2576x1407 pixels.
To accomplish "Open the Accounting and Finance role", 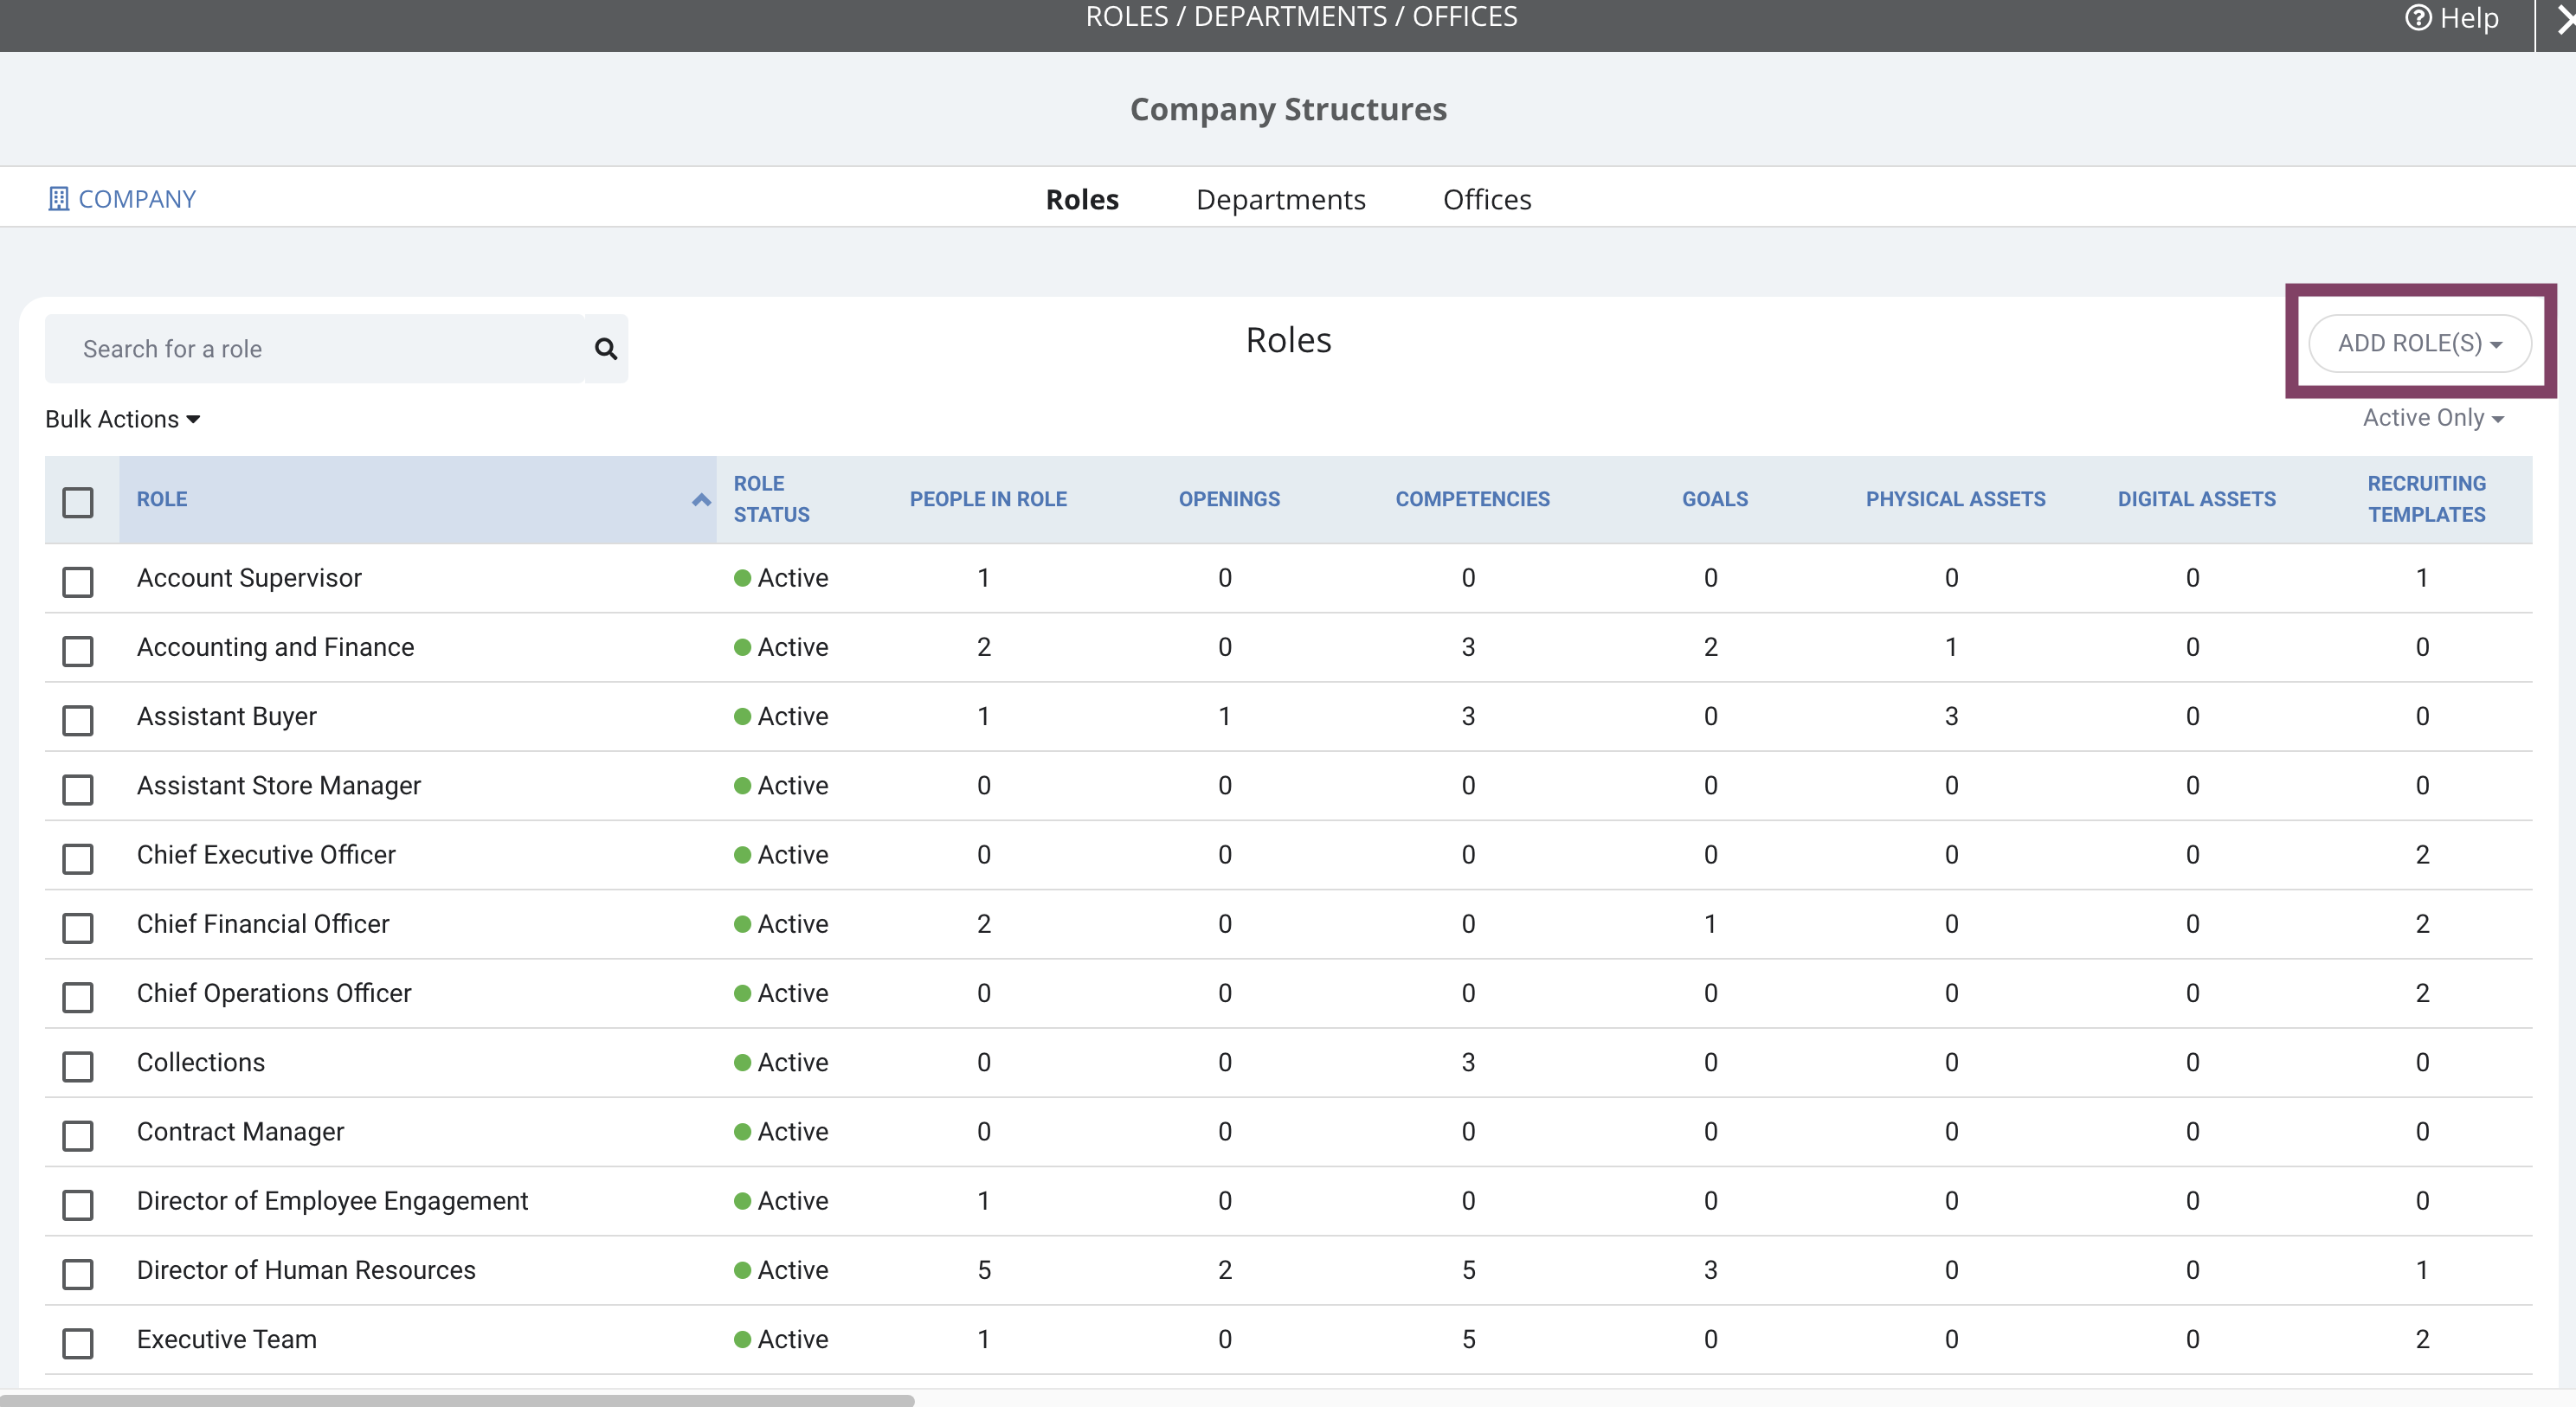I will click(x=275, y=647).
